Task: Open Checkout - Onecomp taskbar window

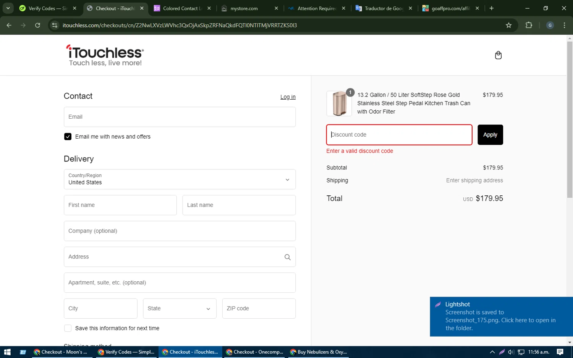Action: tap(254, 352)
